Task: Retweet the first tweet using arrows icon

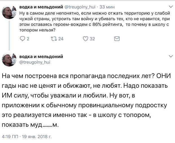Action: (54, 39)
